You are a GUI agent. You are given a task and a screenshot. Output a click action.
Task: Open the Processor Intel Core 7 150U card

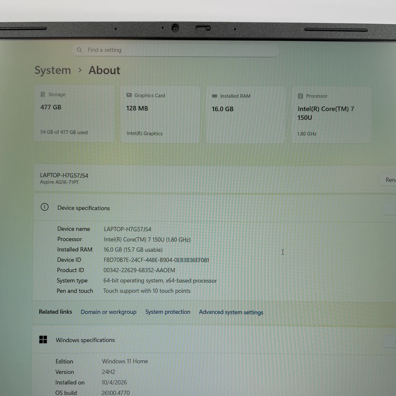[x=331, y=115]
